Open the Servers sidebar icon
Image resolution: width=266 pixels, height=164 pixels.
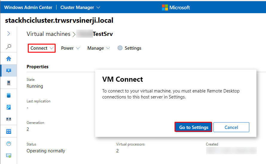coord(9,83)
